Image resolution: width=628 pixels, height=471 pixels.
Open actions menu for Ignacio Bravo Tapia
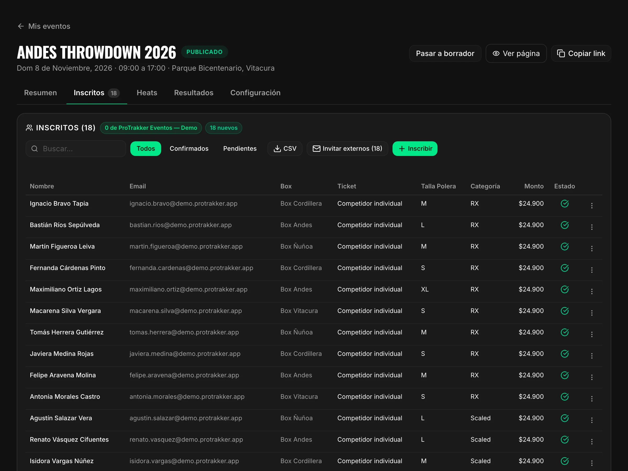(x=592, y=206)
